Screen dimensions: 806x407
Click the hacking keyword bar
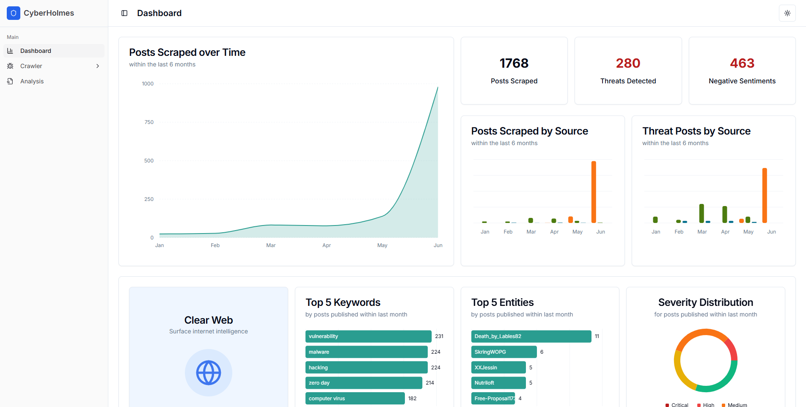click(x=366, y=368)
